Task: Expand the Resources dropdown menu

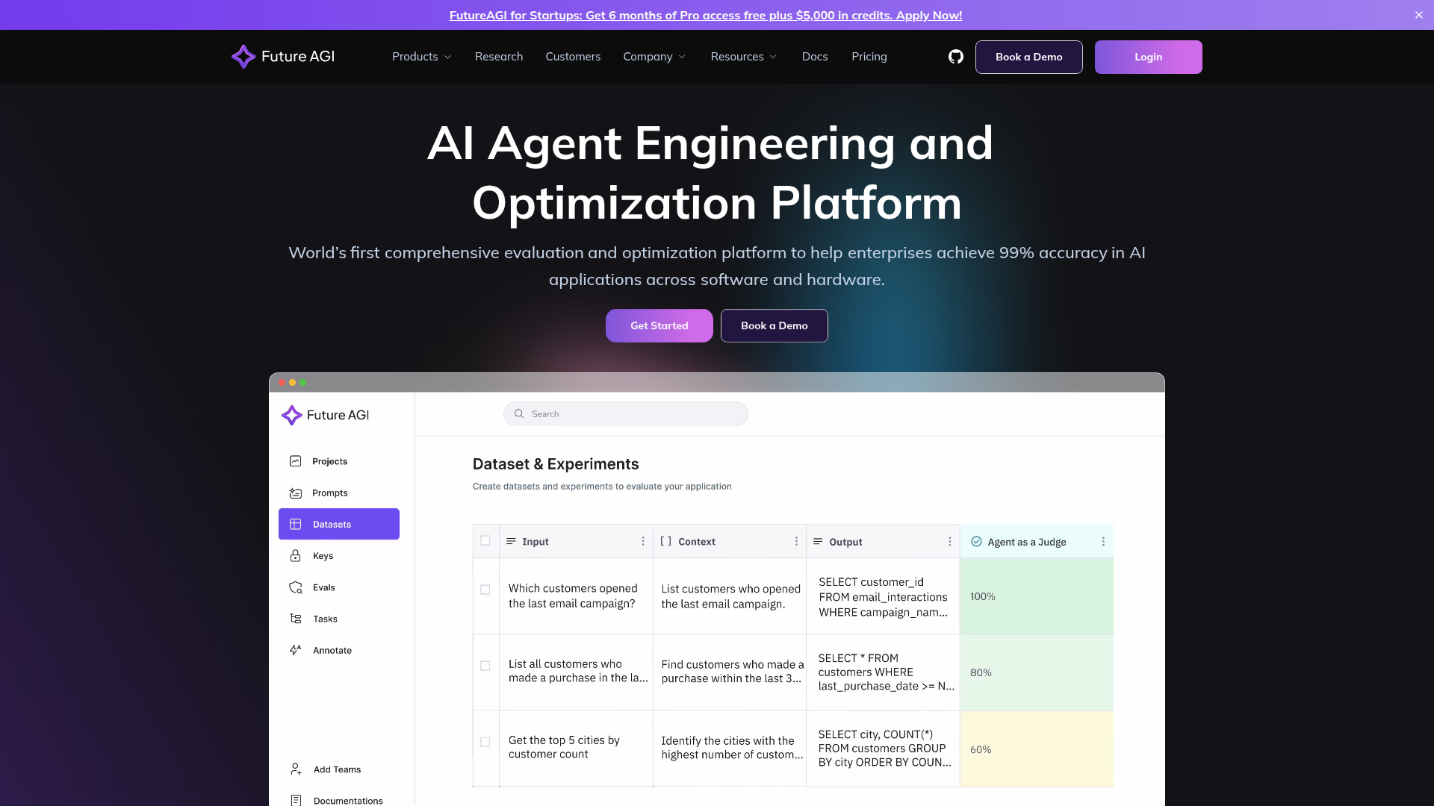Action: [x=743, y=57]
